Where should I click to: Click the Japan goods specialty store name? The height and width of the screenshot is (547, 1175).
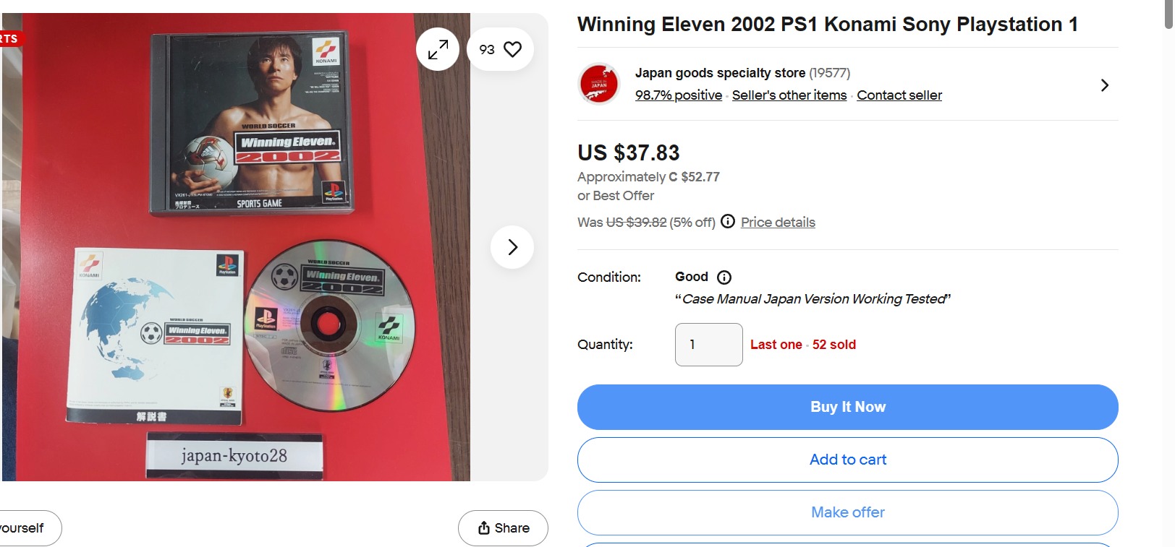[720, 73]
